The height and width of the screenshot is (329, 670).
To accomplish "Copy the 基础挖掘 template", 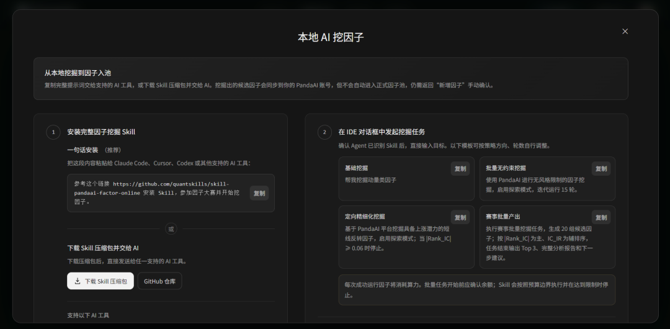I will (460, 169).
